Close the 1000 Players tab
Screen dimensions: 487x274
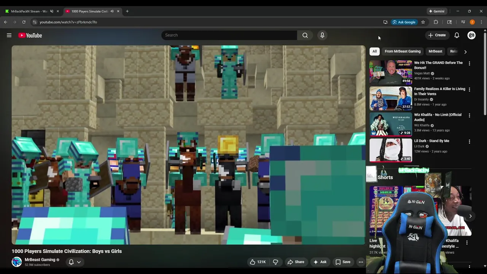pyautogui.click(x=118, y=11)
